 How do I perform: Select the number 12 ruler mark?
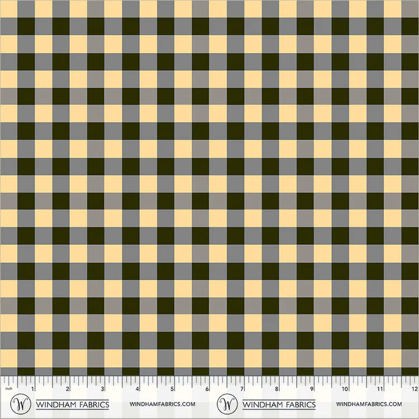click(415, 389)
